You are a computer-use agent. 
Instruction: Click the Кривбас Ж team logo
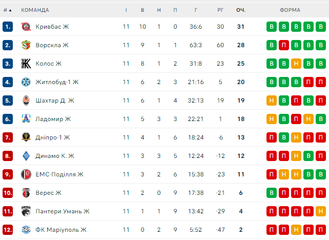pyautogui.click(x=26, y=27)
